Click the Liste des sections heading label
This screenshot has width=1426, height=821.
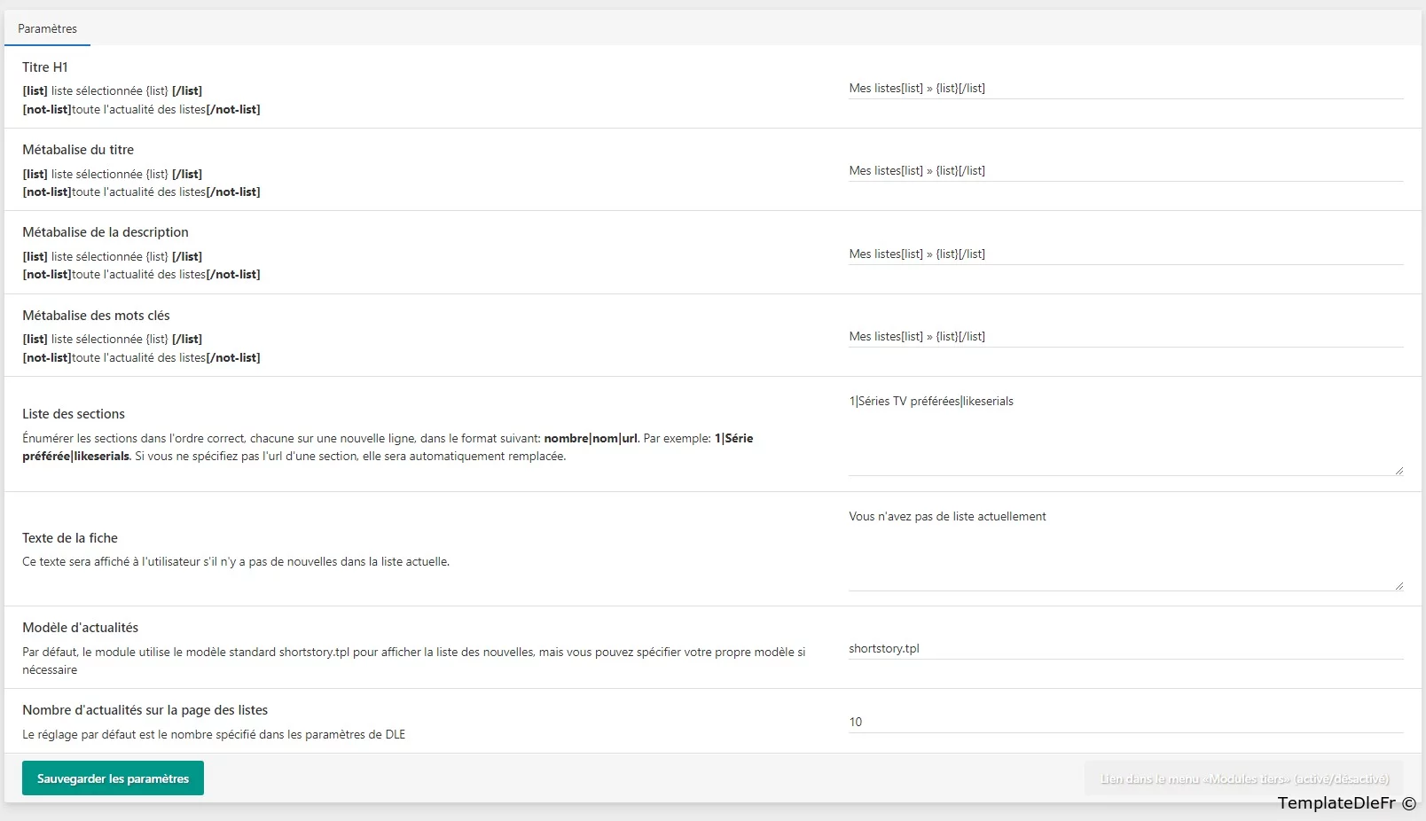tap(74, 414)
